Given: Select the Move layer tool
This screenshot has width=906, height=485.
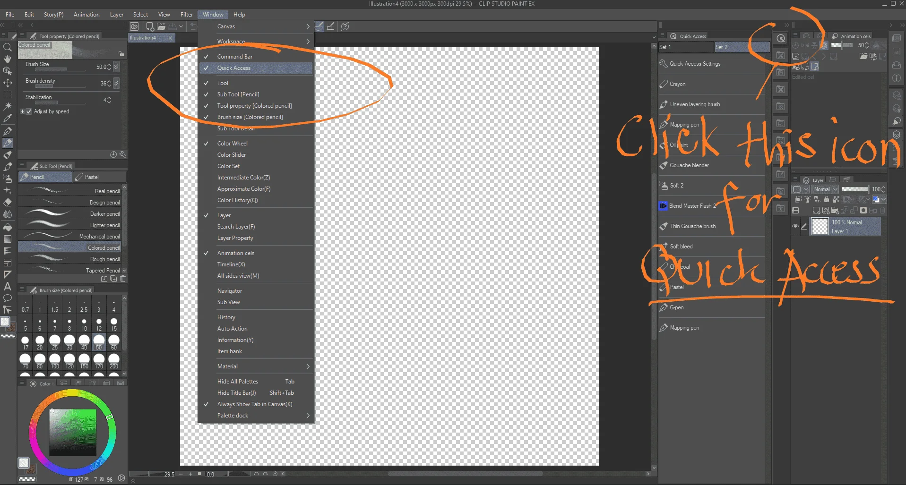Looking at the screenshot, I should coord(8,83).
